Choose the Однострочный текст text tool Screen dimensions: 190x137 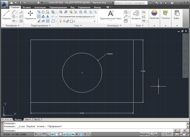111,15
